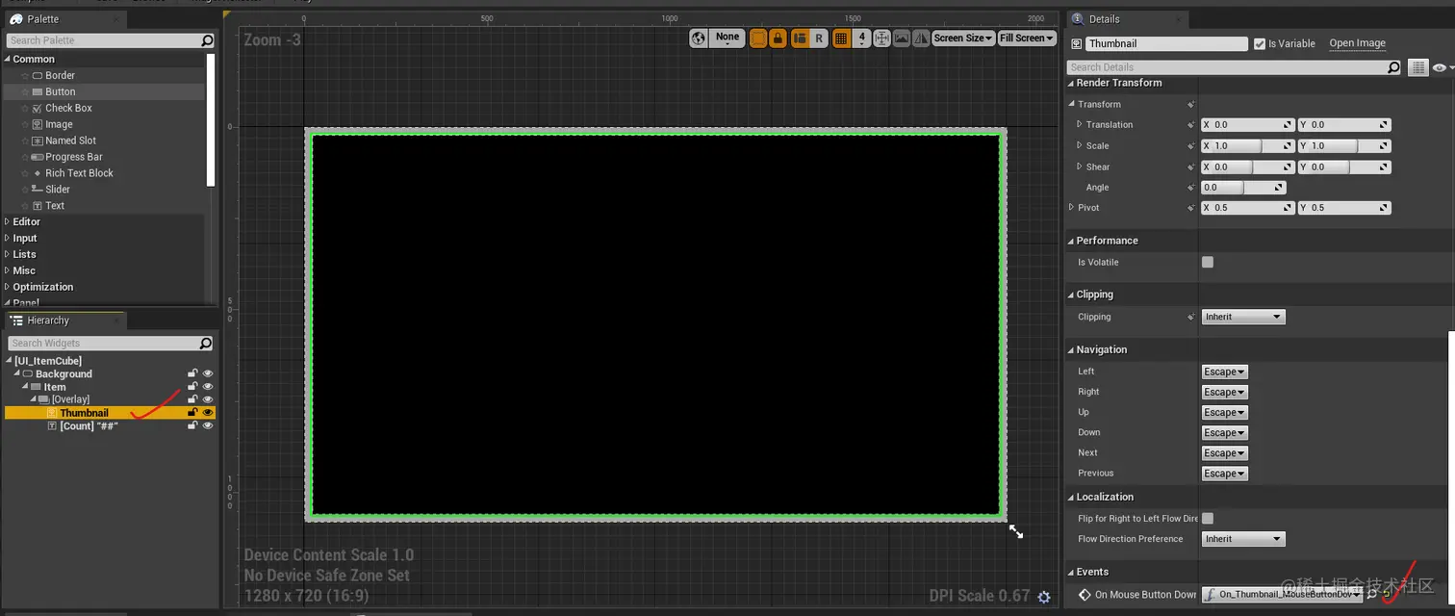Click the Open Image link

pos(1357,43)
